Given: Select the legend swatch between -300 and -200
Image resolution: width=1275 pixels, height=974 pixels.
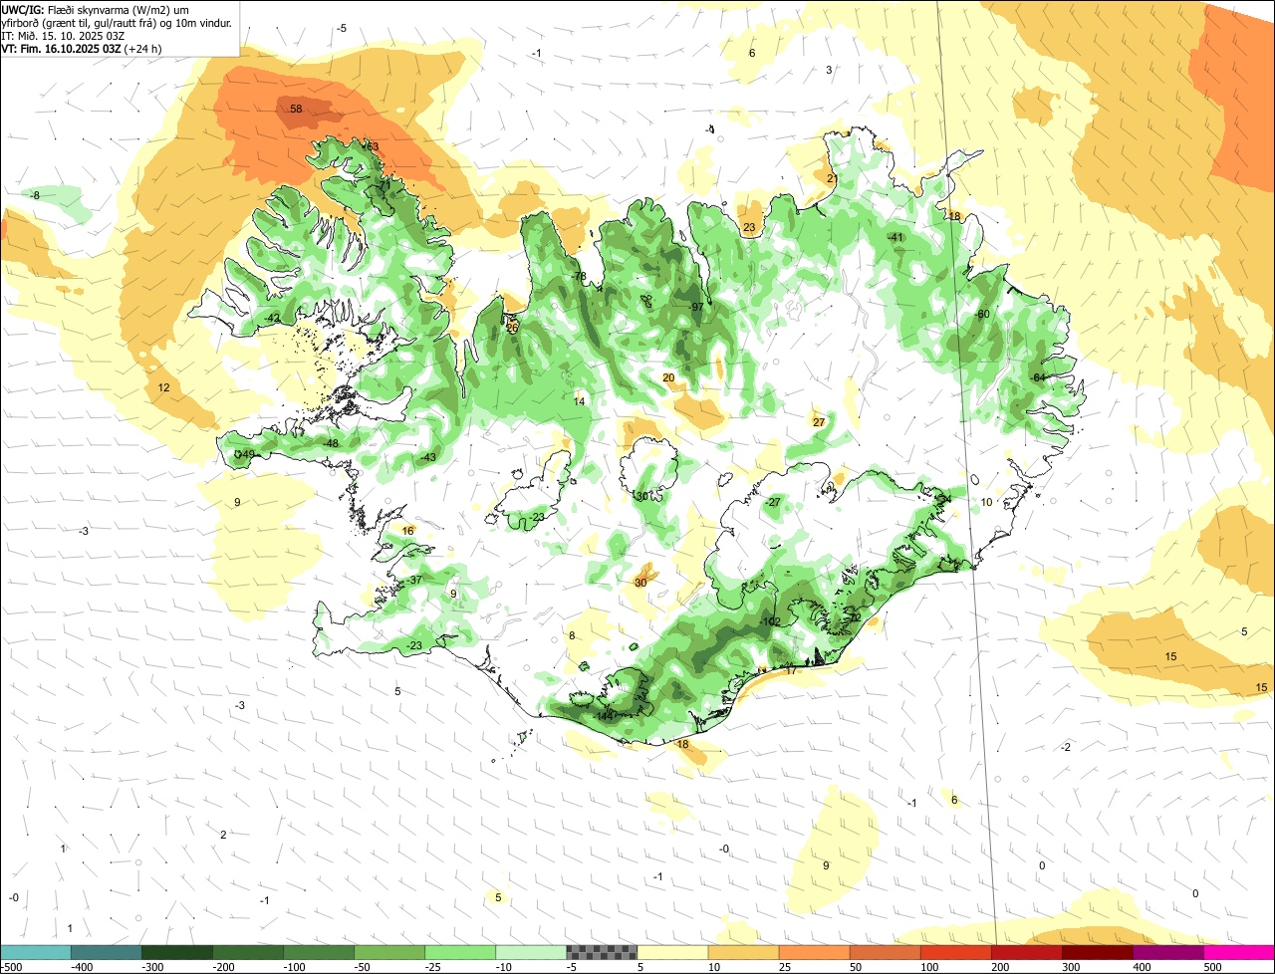Looking at the screenshot, I should click(177, 953).
